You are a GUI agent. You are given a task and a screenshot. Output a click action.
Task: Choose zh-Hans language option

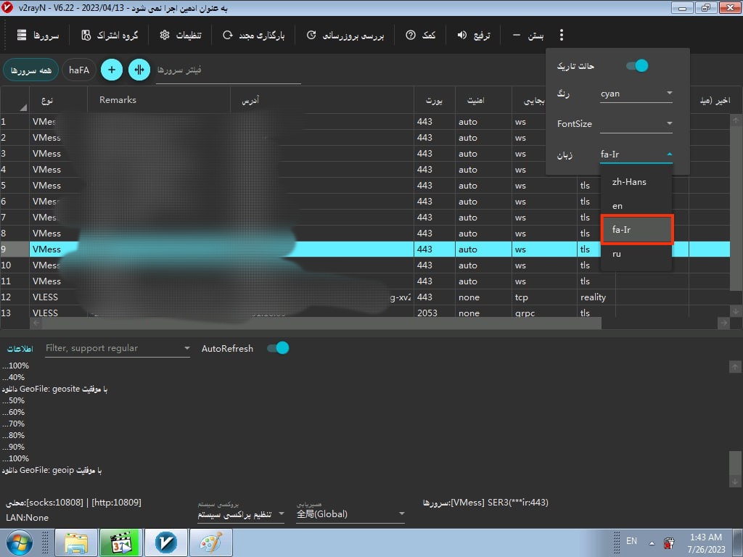pyautogui.click(x=629, y=182)
